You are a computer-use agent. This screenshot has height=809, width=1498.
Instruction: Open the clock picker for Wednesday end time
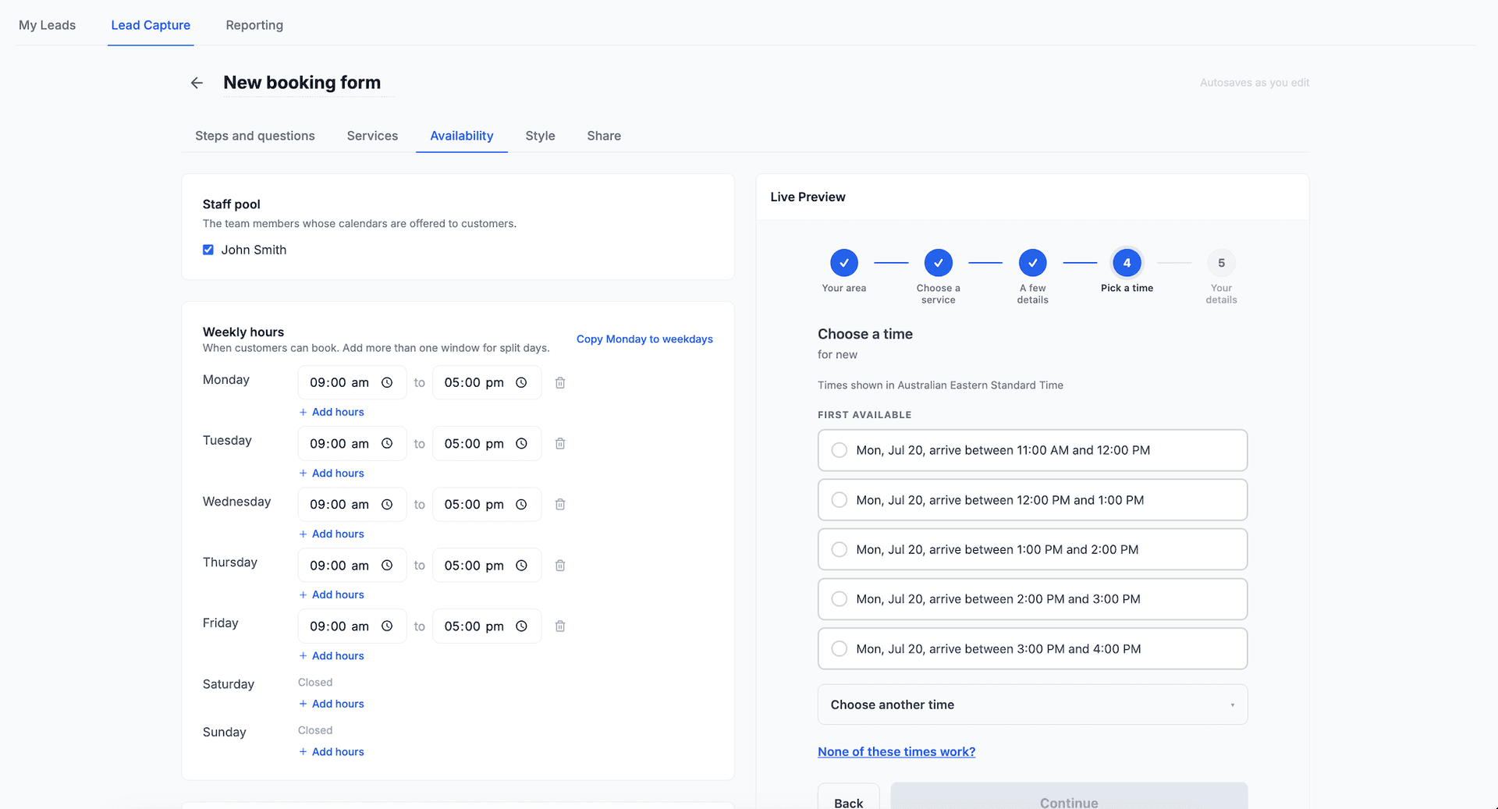tap(521, 504)
